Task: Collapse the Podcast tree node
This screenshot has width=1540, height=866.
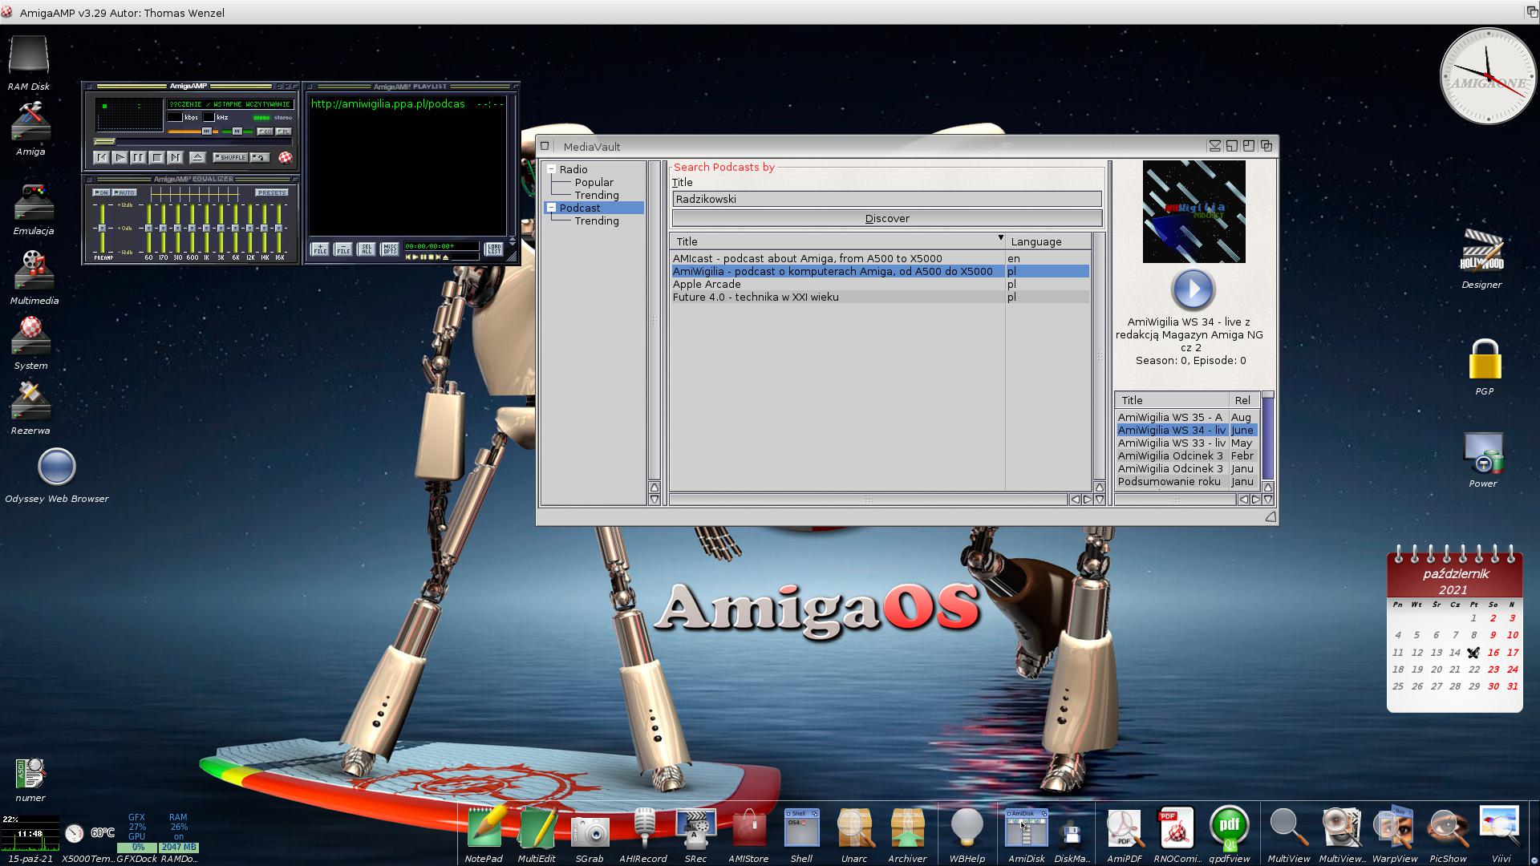Action: tap(552, 208)
